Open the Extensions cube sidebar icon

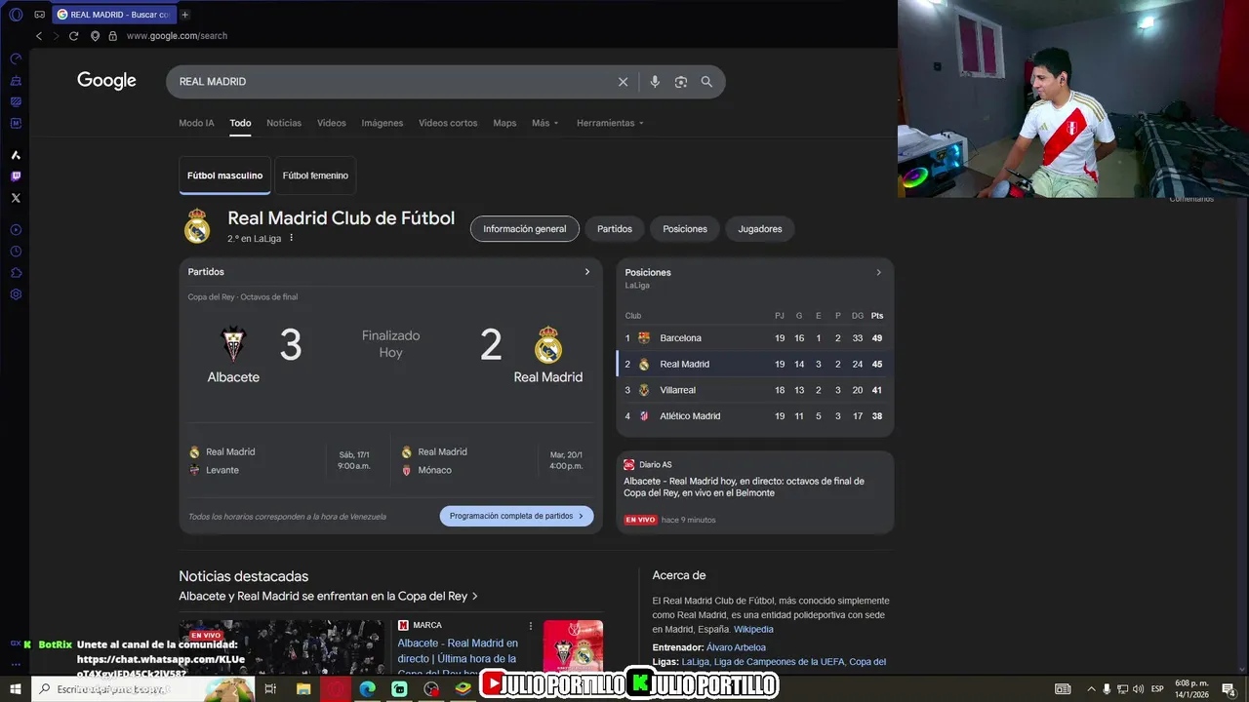tap(16, 273)
